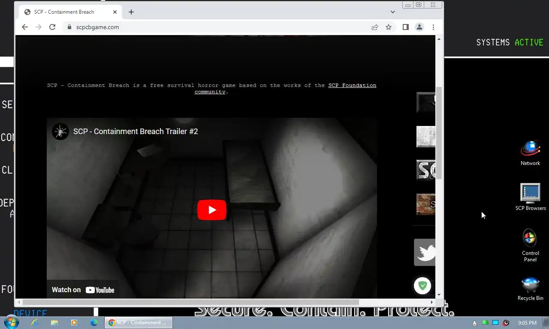
Task: Open the Windows Start menu
Action: (x=11, y=323)
